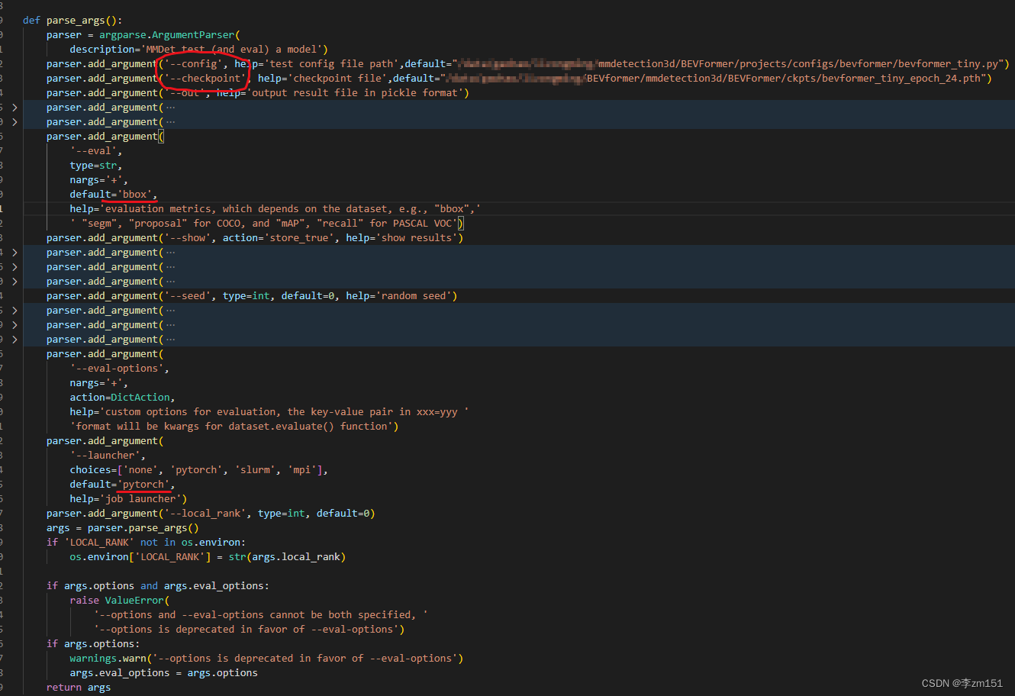
Task: Click the choices list containing 'slurm' and 'mpi'
Action: click(x=198, y=469)
